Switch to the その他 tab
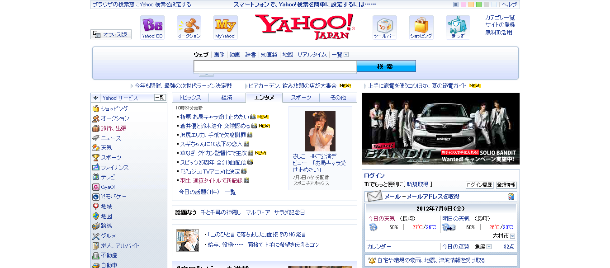 pyautogui.click(x=338, y=98)
